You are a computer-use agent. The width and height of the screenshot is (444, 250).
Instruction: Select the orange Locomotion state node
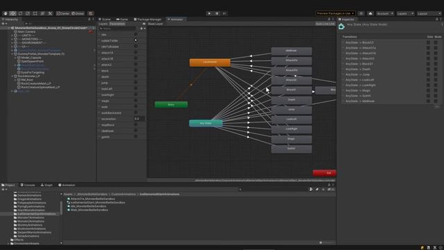210,62
